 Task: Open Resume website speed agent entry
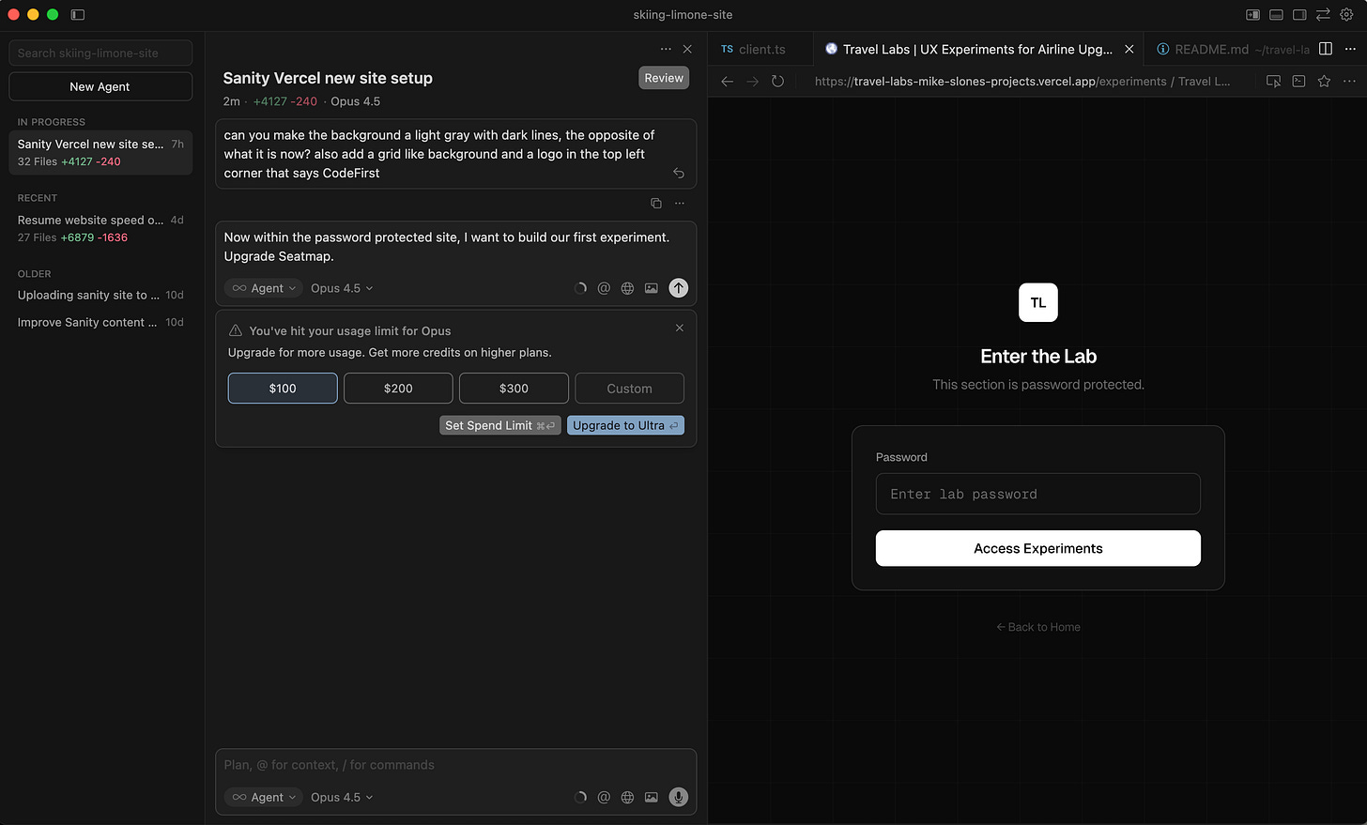pos(100,228)
